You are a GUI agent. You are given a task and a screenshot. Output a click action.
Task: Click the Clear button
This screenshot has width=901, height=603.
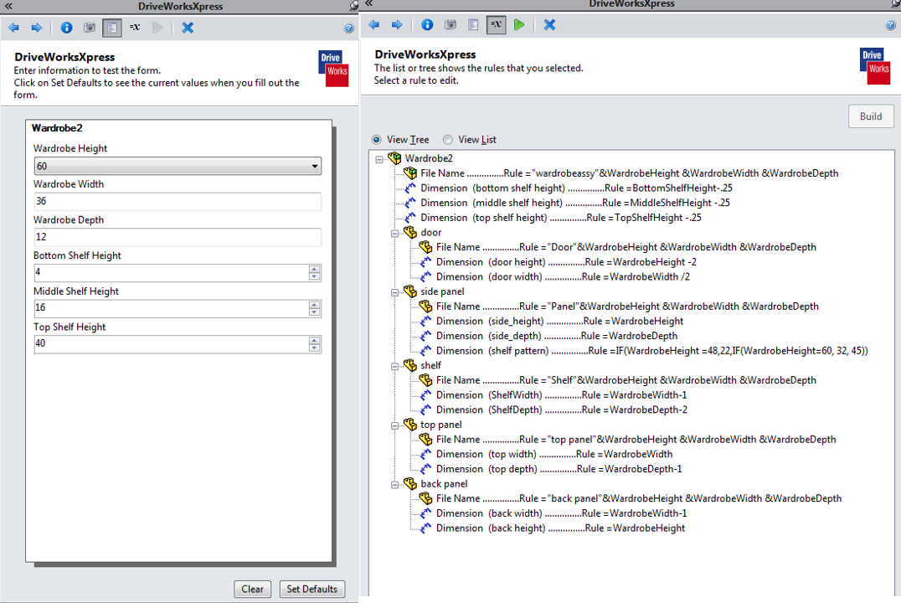coord(252,589)
